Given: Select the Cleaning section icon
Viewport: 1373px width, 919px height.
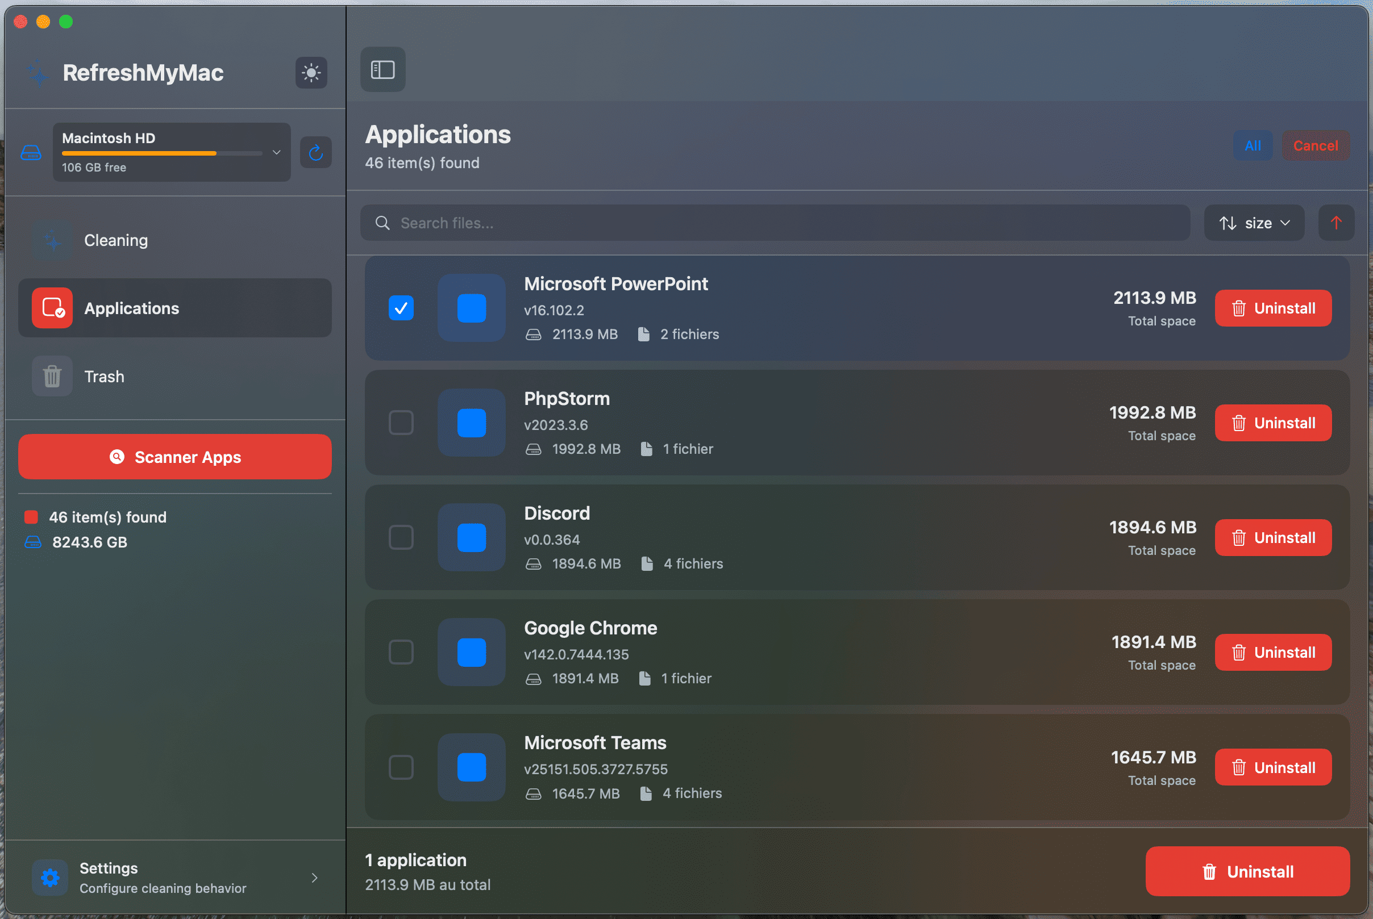Looking at the screenshot, I should click(x=52, y=240).
